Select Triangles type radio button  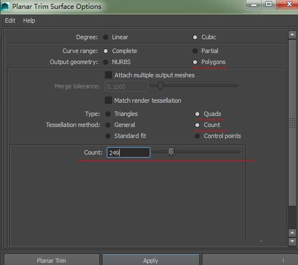pyautogui.click(x=108, y=114)
